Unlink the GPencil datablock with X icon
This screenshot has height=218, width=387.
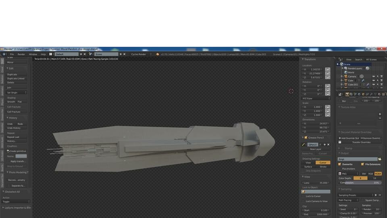[328, 145]
